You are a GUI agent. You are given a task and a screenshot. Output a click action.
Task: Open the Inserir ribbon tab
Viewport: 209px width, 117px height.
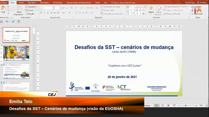point(21,2)
